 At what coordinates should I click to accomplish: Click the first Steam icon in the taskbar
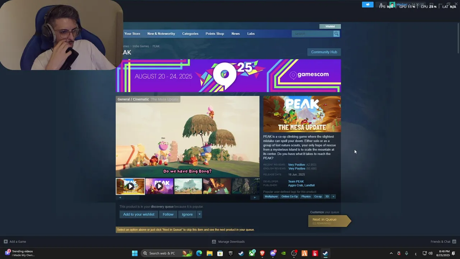(x=241, y=253)
